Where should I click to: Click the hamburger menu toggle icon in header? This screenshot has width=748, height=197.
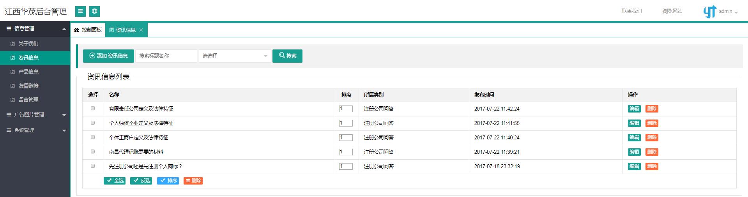click(x=80, y=11)
